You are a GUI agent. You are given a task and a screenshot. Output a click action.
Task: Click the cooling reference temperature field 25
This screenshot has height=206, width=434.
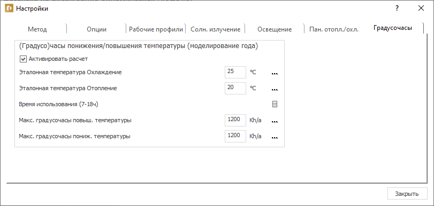pos(235,72)
